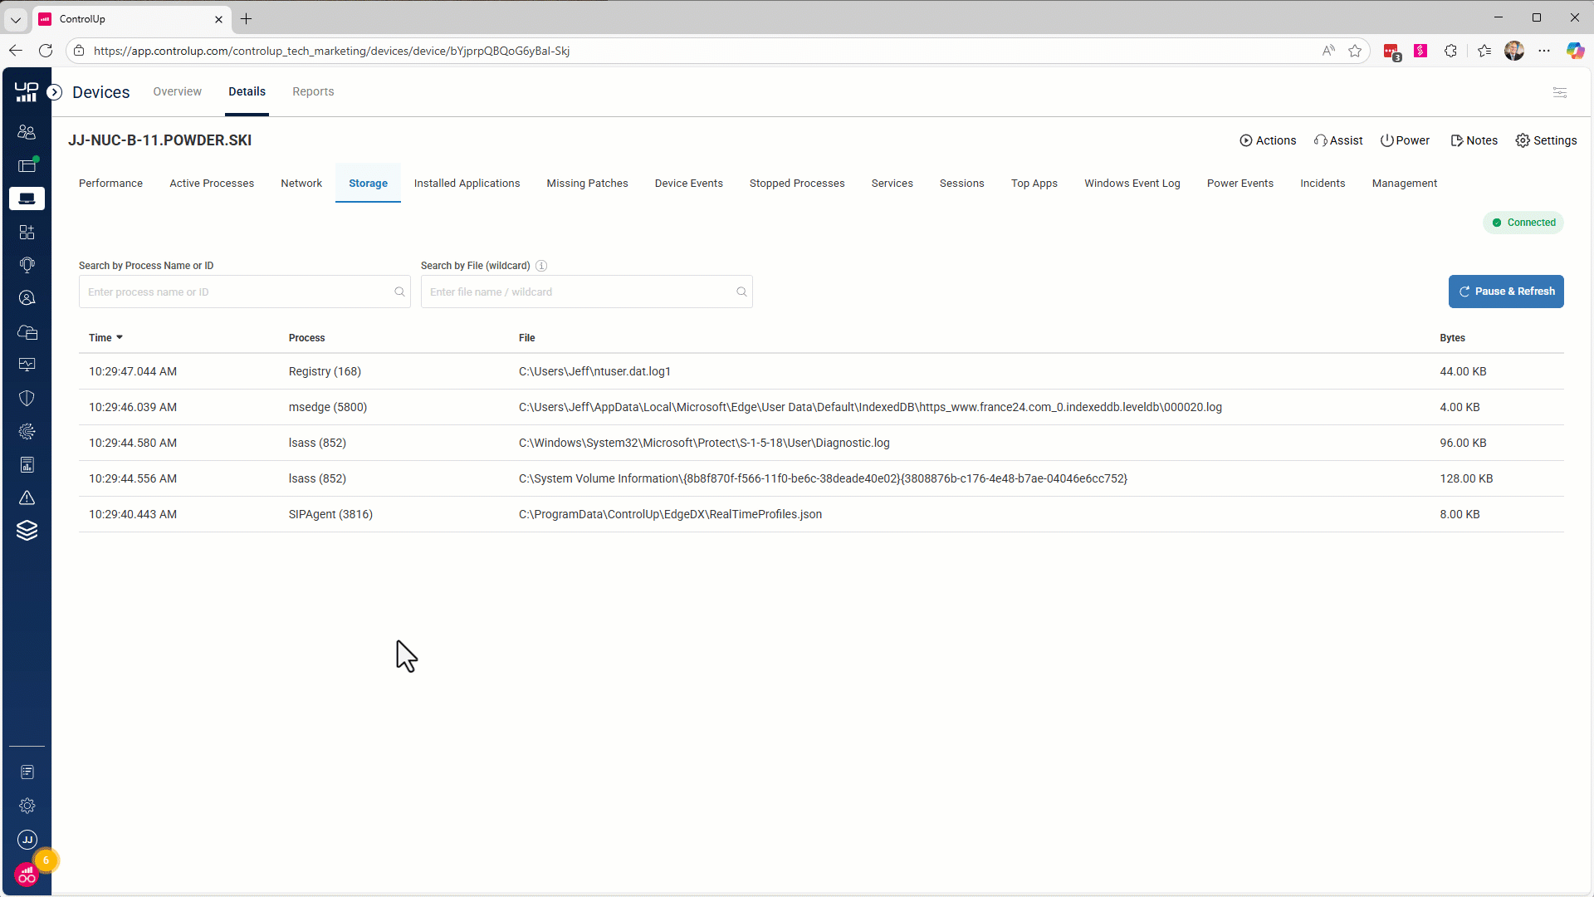
Task: Open the reports chart icon in sidebar
Action: [x=27, y=464]
